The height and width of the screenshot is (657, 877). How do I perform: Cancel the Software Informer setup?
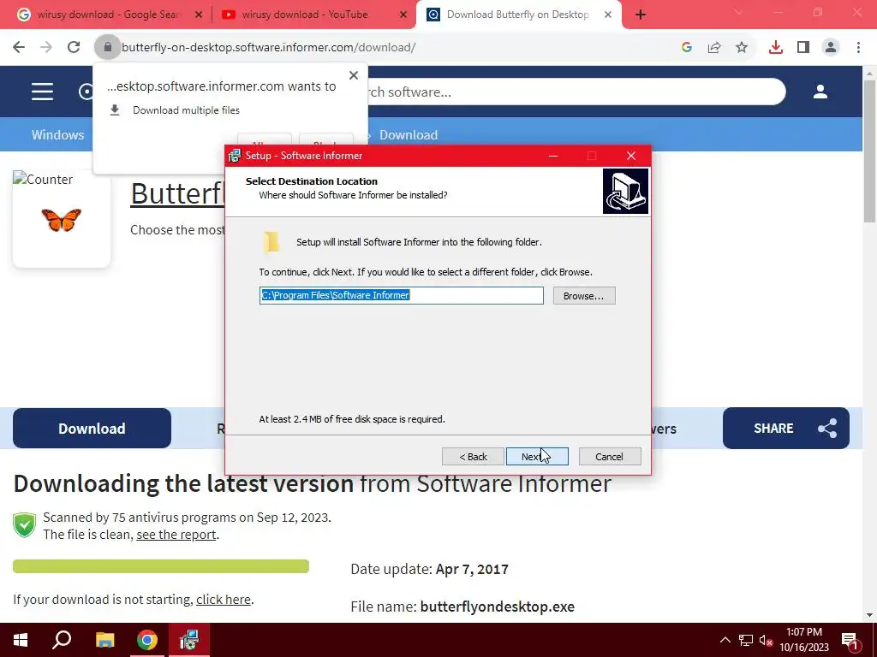(610, 457)
